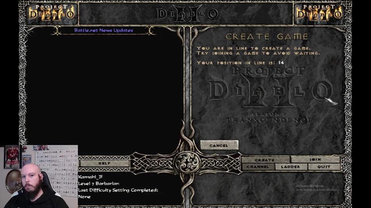Click the character name Kamahl_IF

pyautogui.click(x=90, y=177)
